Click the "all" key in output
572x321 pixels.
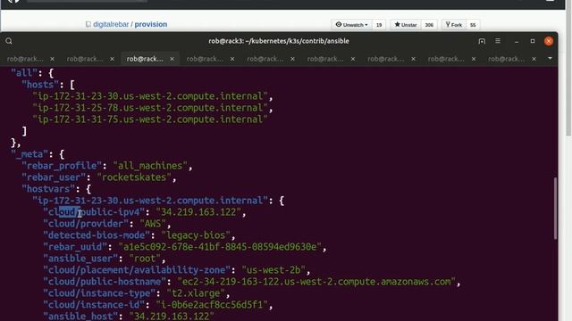24,73
